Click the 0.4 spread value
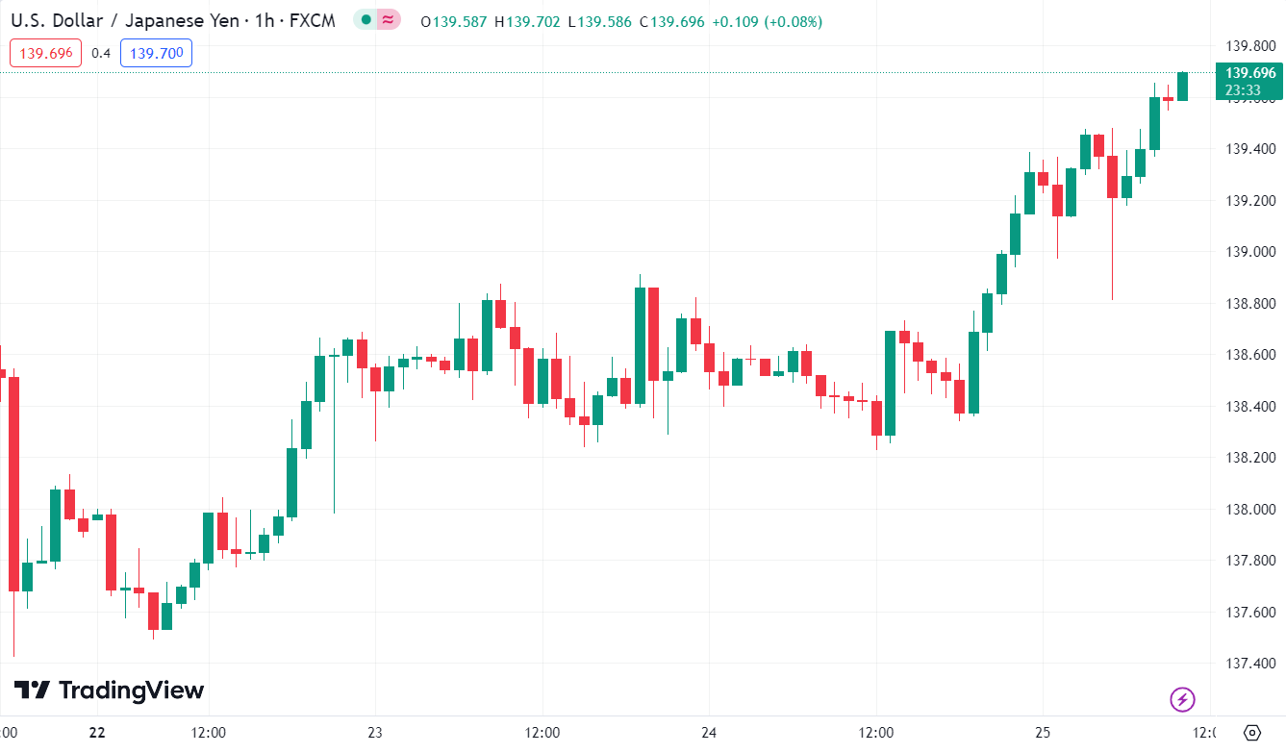 (x=101, y=53)
